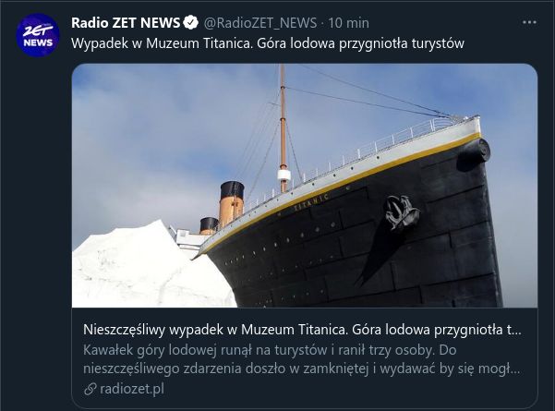Image resolution: width=555 pixels, height=411 pixels.
Task: Open the radiozet.pl domain link
Action: 132,389
